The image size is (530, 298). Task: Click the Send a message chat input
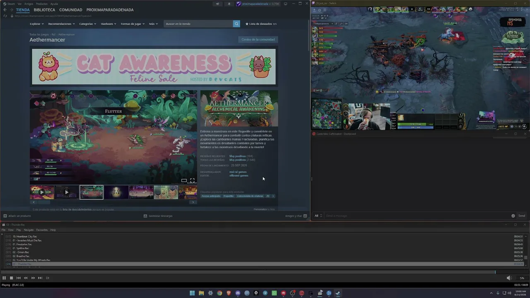tap(417, 216)
